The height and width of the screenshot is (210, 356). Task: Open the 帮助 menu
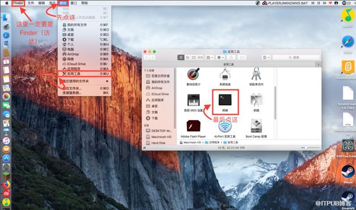tap(84, 3)
